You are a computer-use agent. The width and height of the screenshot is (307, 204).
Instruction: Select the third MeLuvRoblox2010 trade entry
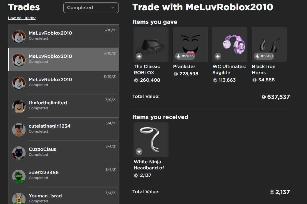pyautogui.click(x=63, y=82)
